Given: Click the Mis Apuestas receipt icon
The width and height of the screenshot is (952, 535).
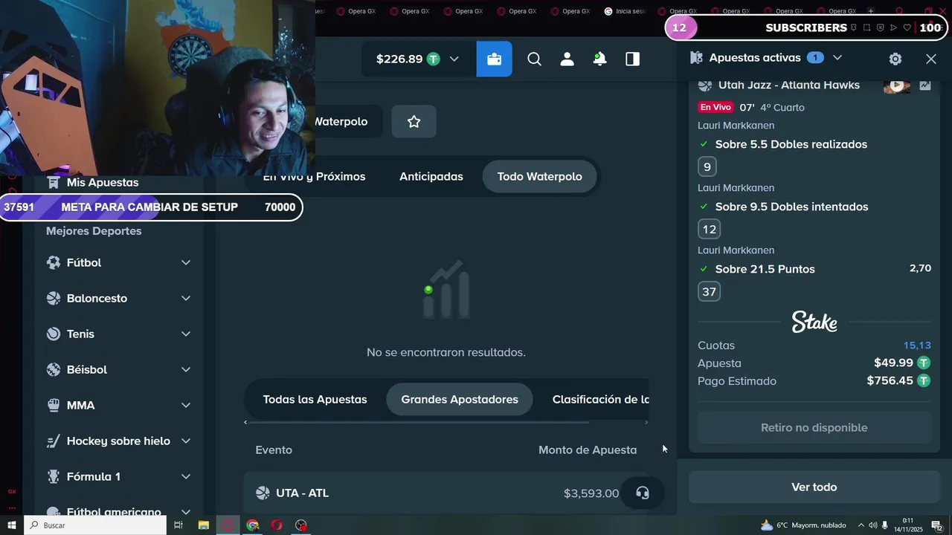Looking at the screenshot, I should click(54, 182).
